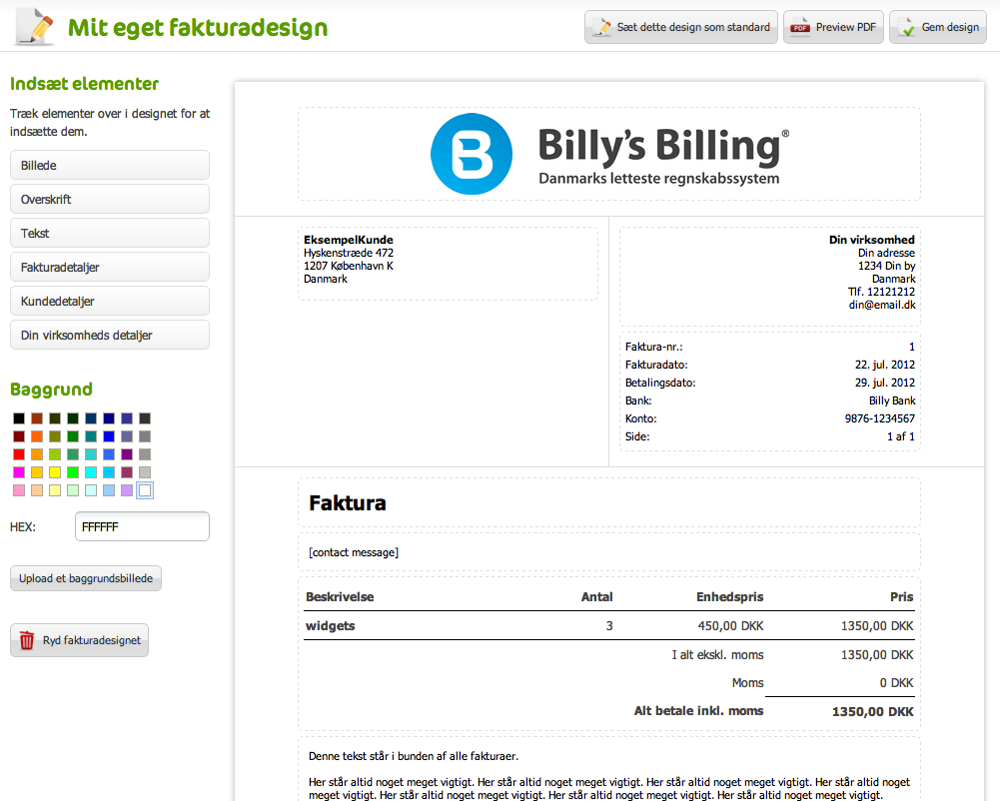
Task: Pick the neon green background swatch
Action: pos(73,472)
